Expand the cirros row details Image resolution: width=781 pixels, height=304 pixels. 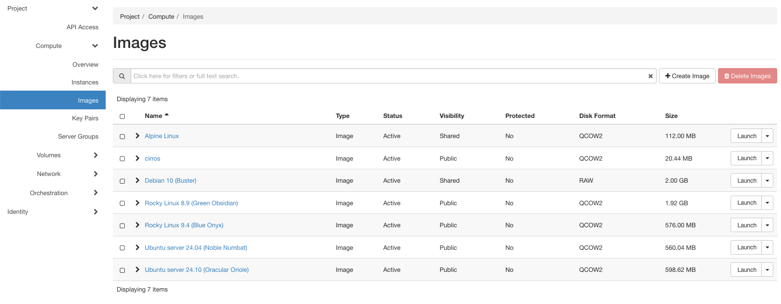point(137,158)
